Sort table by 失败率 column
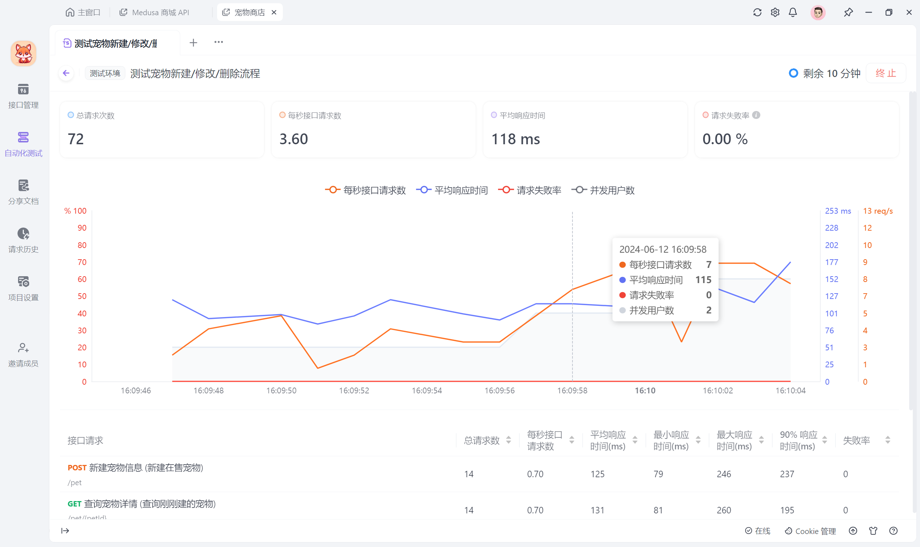This screenshot has height=547, width=920. coord(887,440)
